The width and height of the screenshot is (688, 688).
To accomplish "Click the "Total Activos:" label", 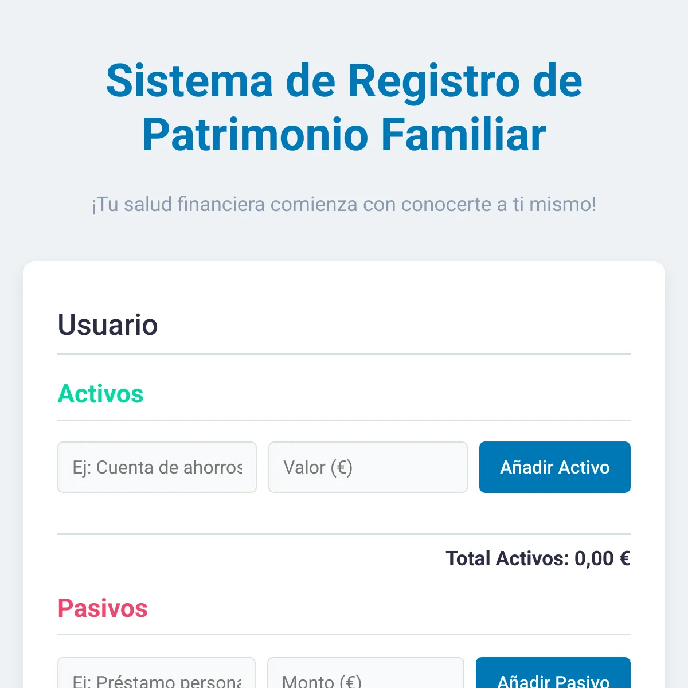I will (507, 558).
